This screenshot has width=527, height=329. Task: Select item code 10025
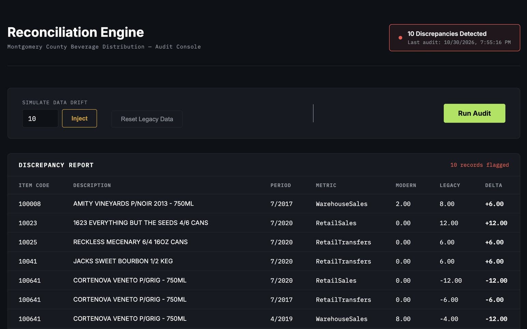tap(28, 242)
